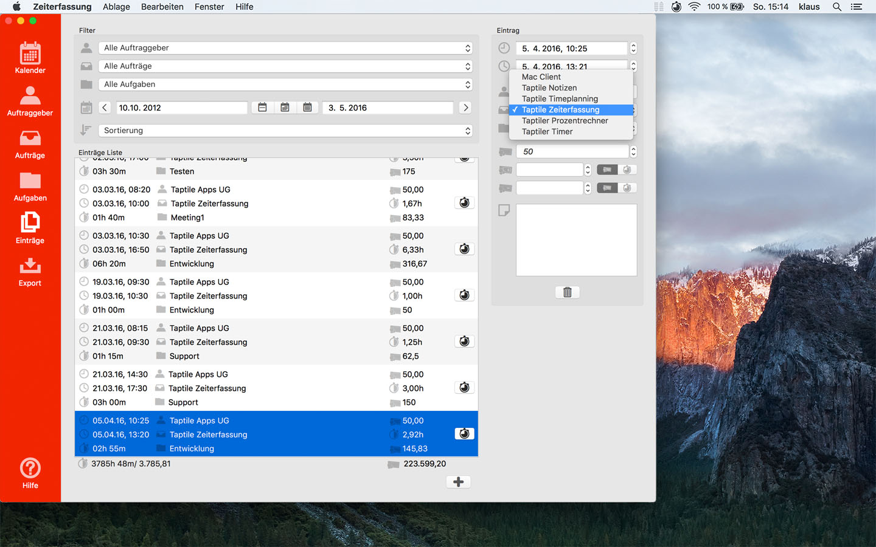The image size is (876, 547).
Task: Choose Mac Client from the popup list
Action: [571, 77]
